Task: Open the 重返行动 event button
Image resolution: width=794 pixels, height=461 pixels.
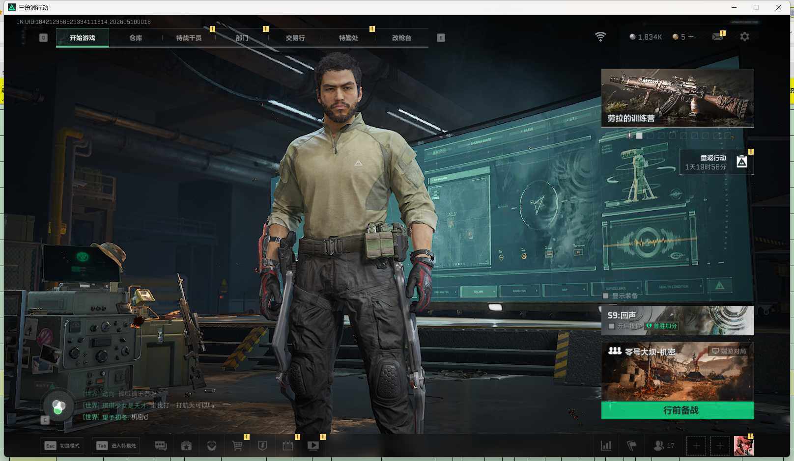Action: tap(716, 162)
